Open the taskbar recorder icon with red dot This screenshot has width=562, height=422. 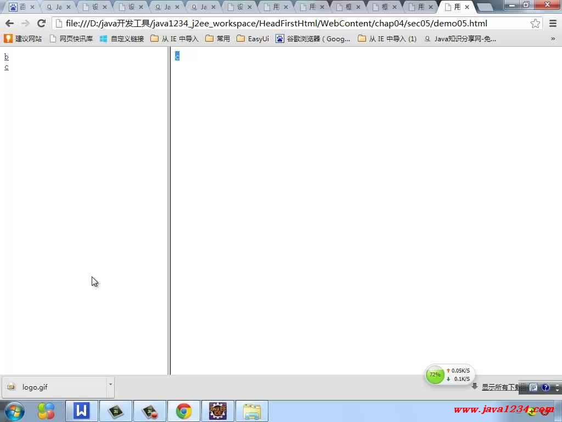tap(150, 411)
